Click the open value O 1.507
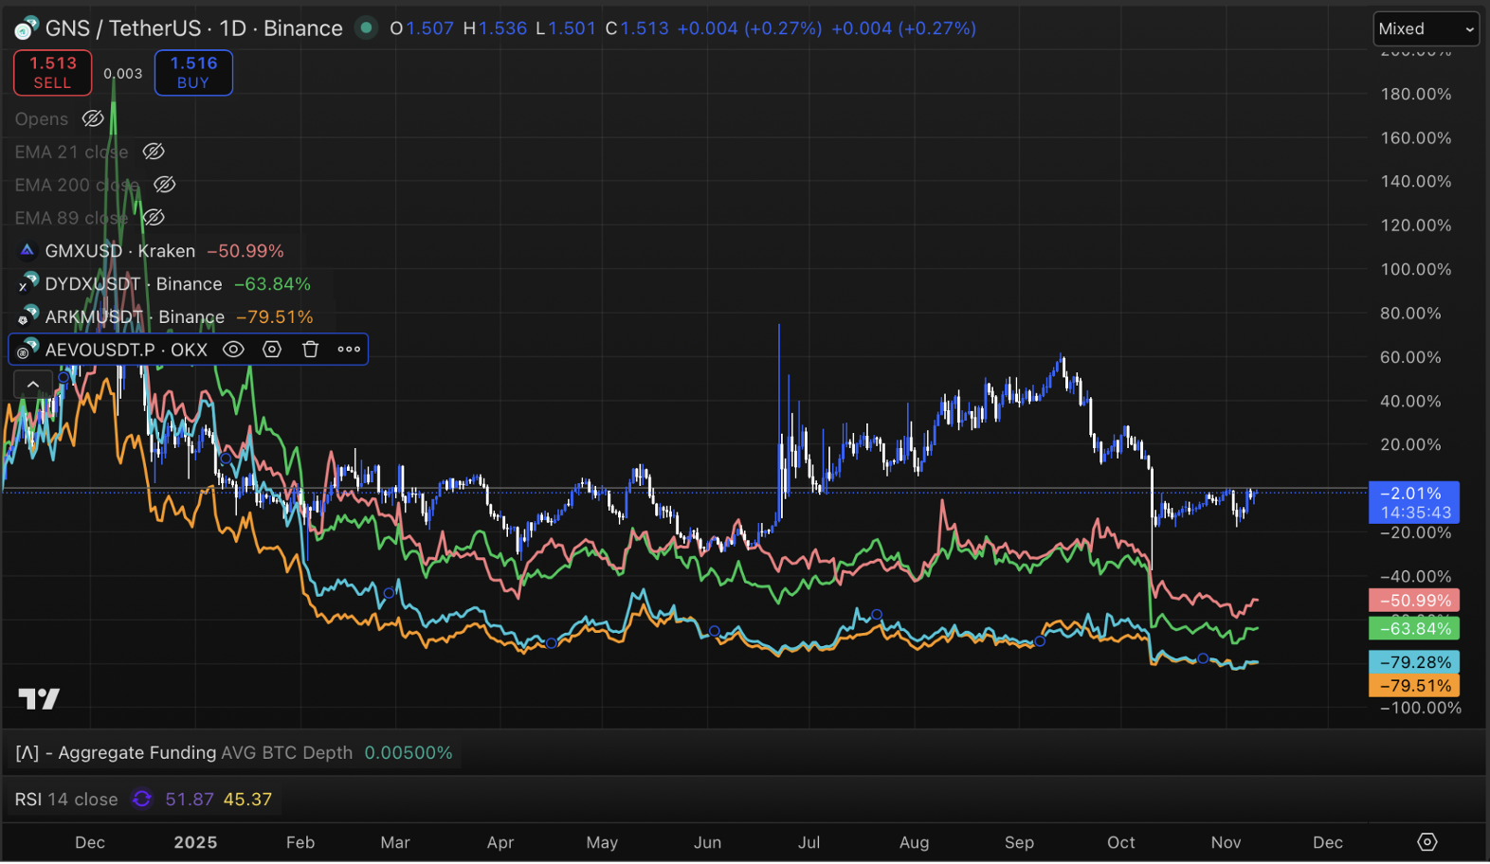The width and height of the screenshot is (1490, 864). [x=422, y=28]
